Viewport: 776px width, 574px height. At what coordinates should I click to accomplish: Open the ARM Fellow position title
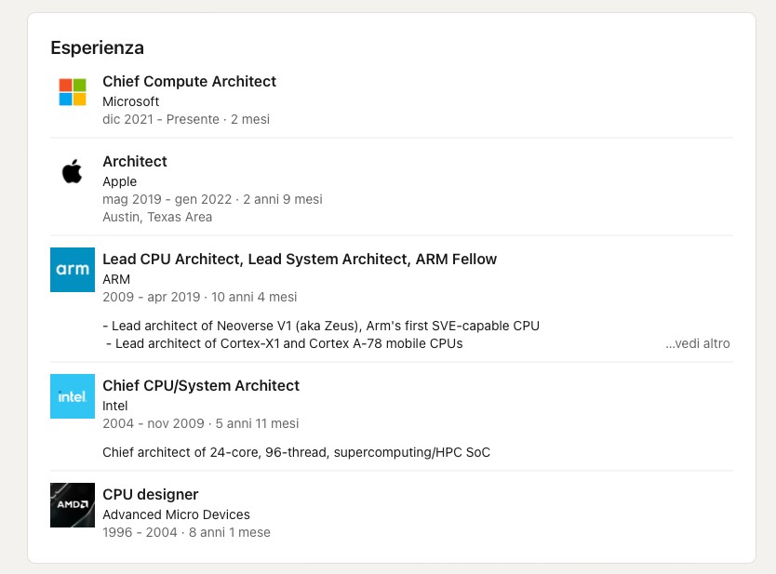pos(300,260)
